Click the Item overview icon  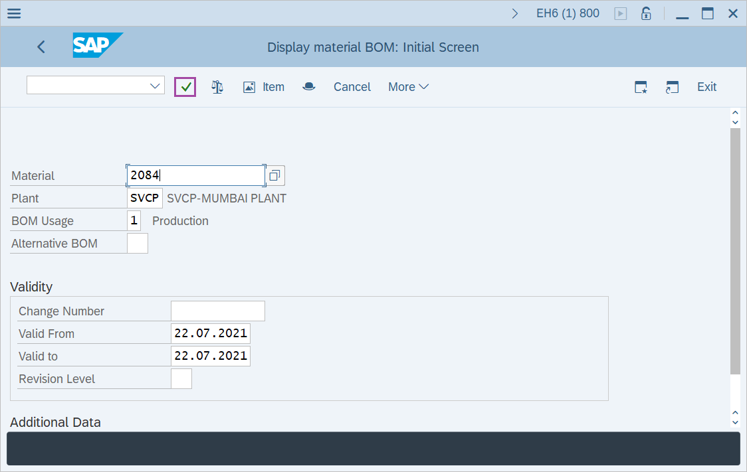[x=249, y=86]
